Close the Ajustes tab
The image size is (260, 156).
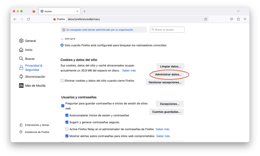click(x=77, y=11)
